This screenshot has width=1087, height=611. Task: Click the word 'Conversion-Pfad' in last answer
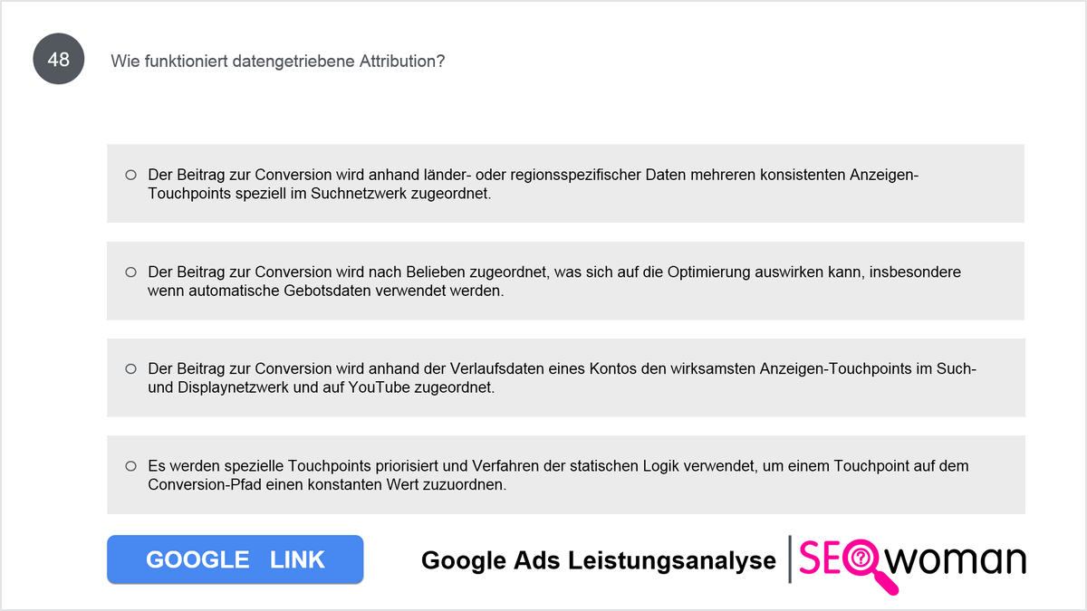pyautogui.click(x=198, y=484)
